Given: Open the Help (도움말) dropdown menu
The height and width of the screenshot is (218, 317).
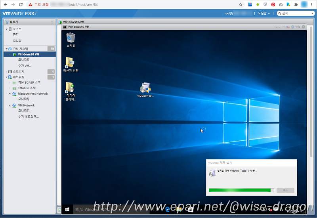Looking at the screenshot, I should [264, 13].
